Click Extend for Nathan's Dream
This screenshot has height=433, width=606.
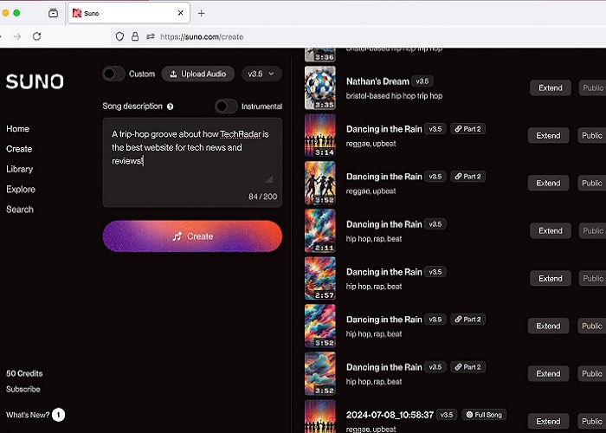point(550,87)
